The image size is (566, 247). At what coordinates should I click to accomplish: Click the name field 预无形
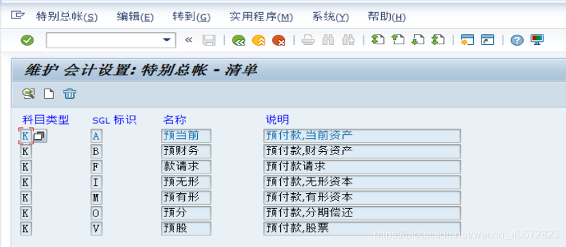click(186, 182)
